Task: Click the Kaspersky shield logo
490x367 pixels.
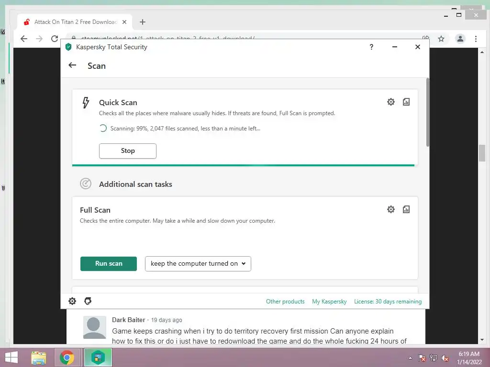Action: [x=68, y=47]
